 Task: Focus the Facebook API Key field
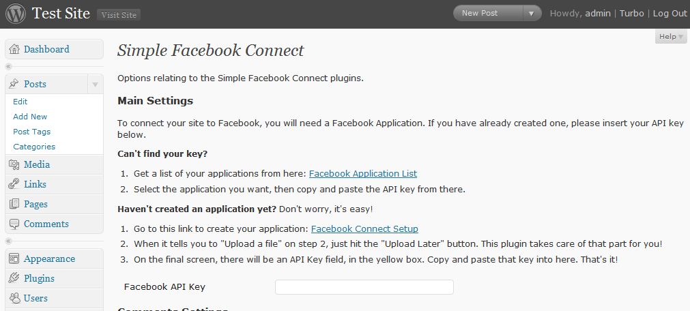pyautogui.click(x=364, y=287)
